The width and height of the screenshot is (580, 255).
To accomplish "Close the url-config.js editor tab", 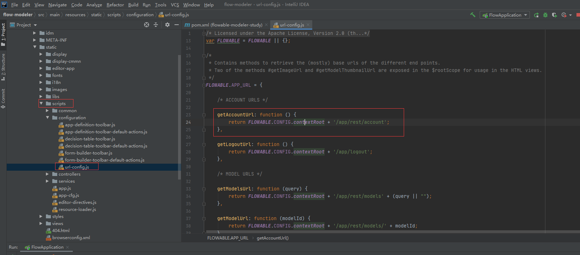I will click(x=308, y=25).
